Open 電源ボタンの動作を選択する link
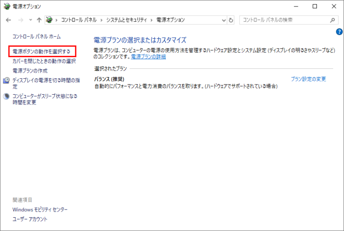Viewport: 344px width, 231px height. [x=42, y=52]
